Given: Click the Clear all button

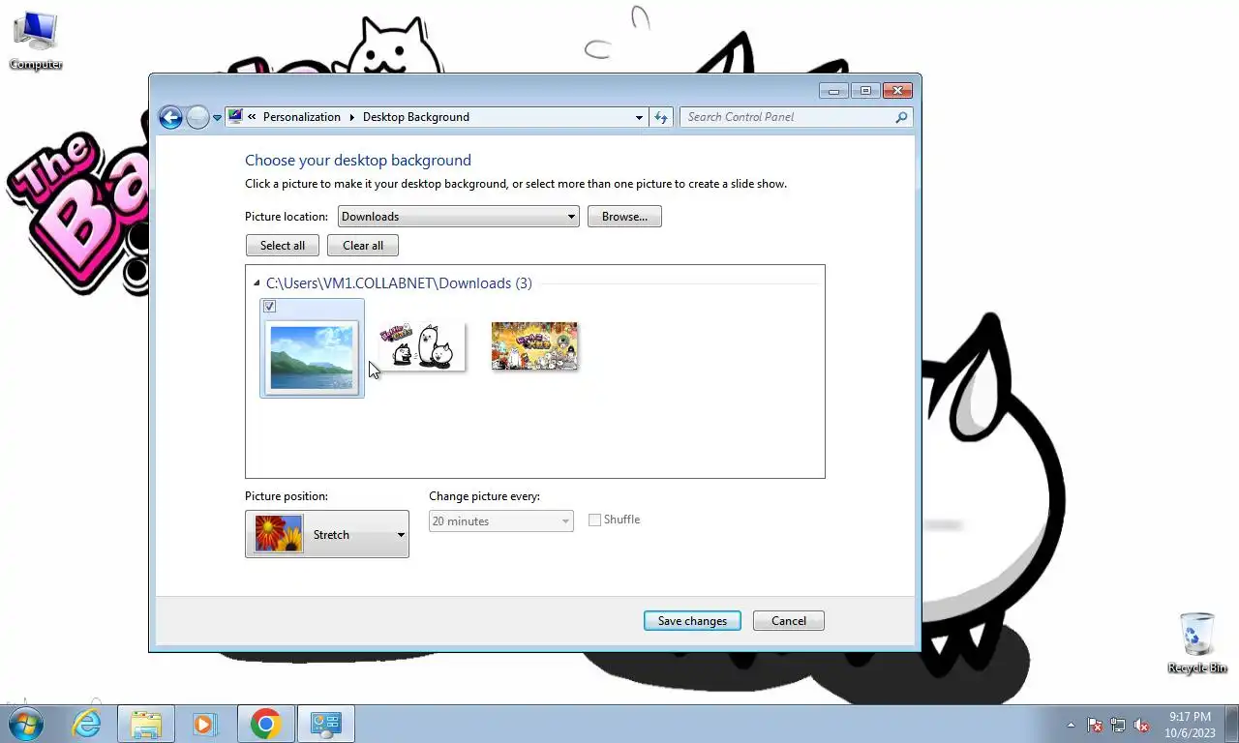Looking at the screenshot, I should pos(363,246).
